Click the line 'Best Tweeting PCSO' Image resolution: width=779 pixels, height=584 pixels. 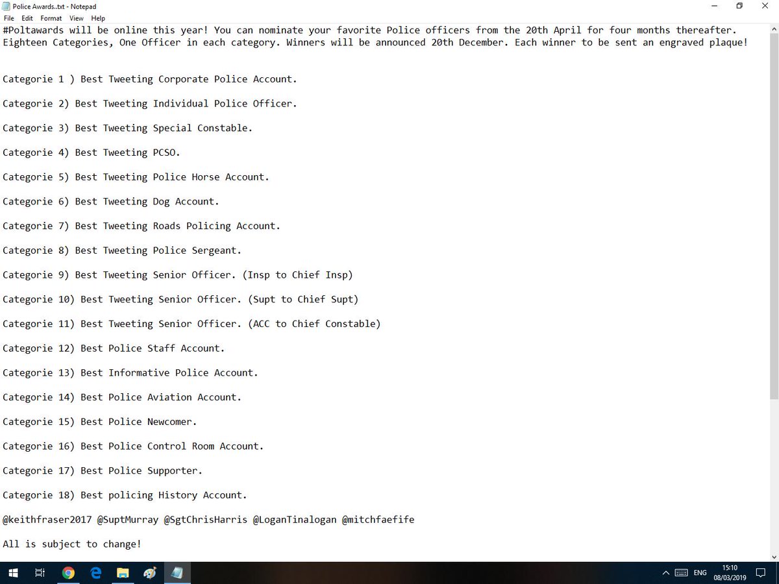coord(127,152)
